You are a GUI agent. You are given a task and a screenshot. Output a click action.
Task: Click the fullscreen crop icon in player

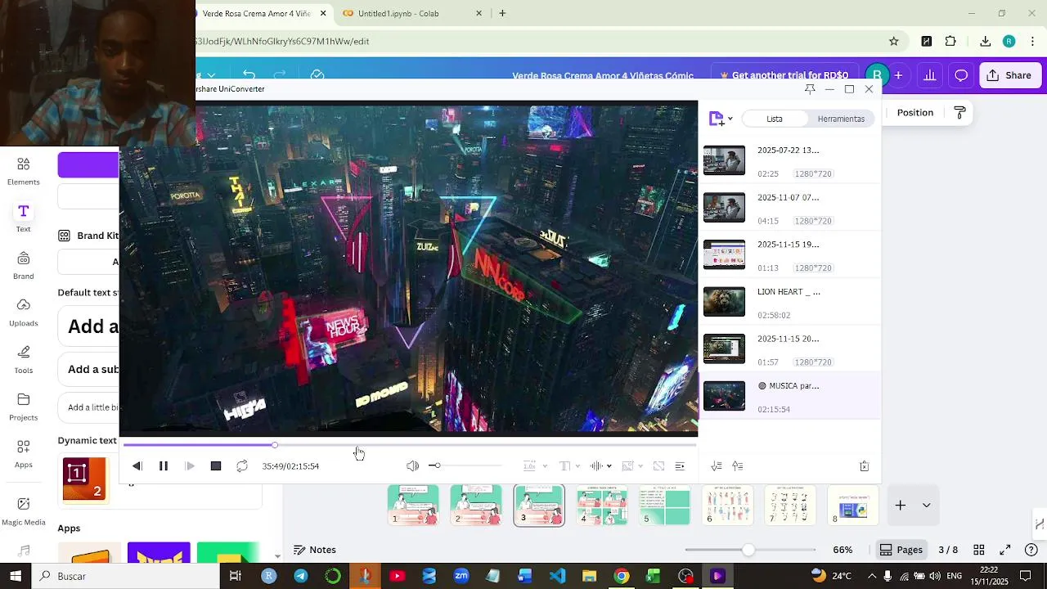(658, 466)
